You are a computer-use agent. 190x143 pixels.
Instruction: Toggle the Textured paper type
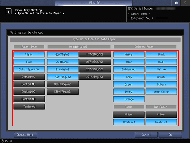(29, 107)
